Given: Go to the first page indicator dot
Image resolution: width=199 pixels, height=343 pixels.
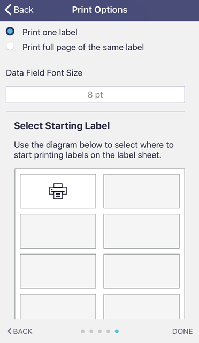Looking at the screenshot, I should click(82, 331).
